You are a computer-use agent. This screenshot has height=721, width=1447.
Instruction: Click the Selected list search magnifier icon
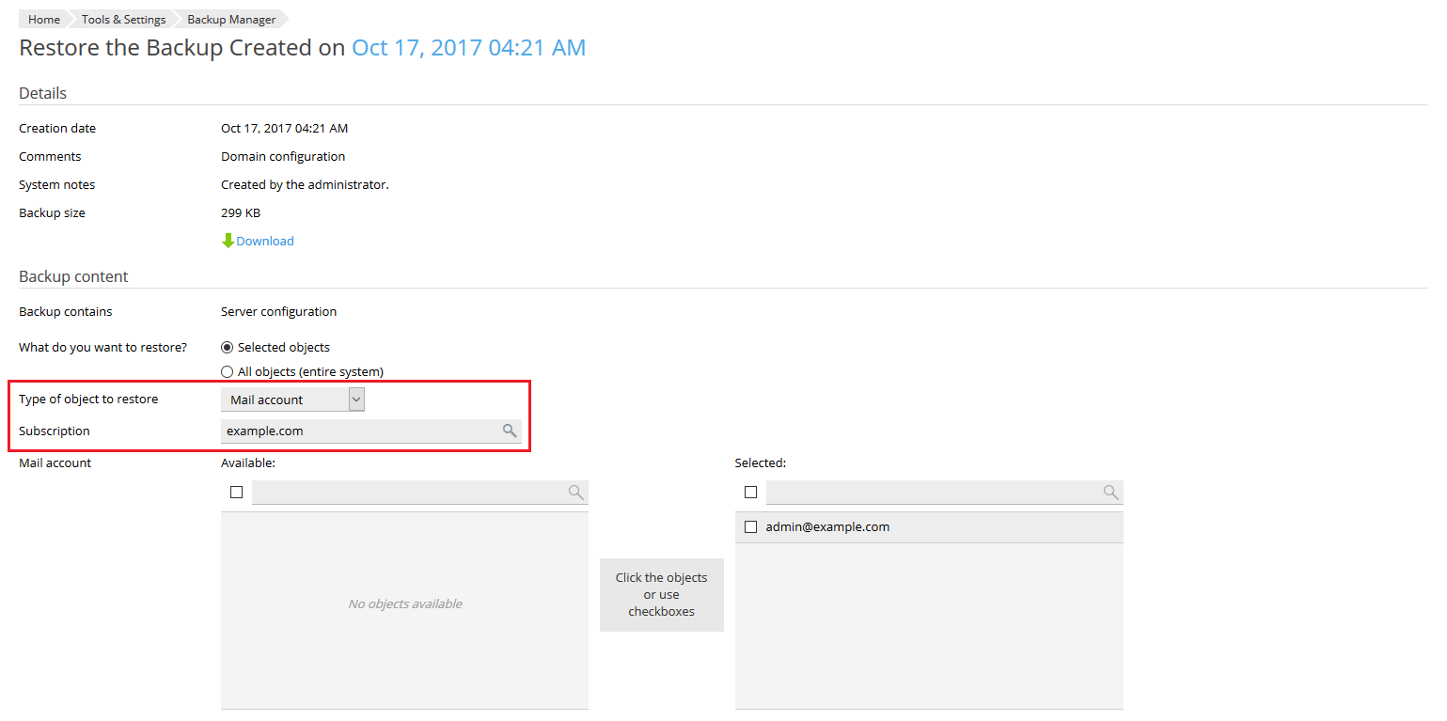(x=1110, y=493)
